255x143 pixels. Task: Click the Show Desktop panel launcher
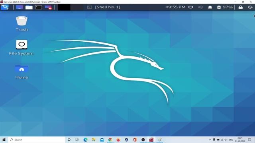click(20, 7)
